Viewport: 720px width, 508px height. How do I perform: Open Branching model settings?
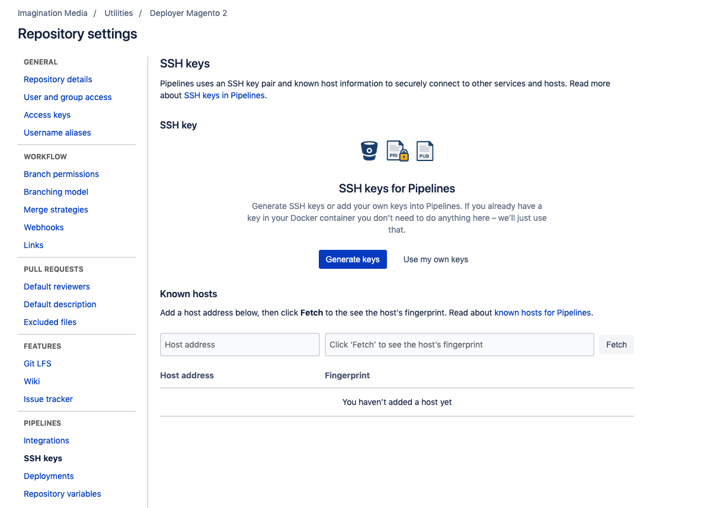tap(56, 192)
